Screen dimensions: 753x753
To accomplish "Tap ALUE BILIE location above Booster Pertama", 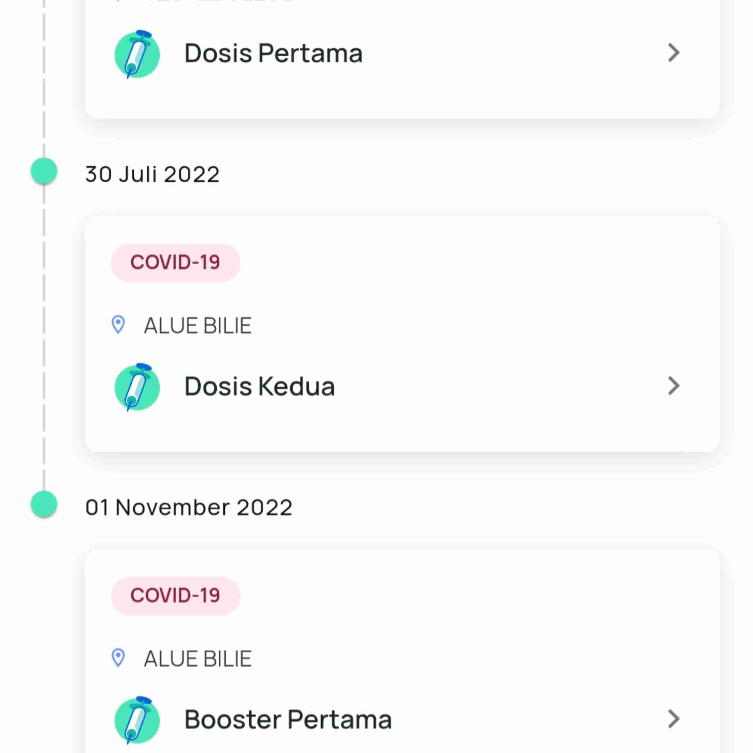I will pos(197,659).
